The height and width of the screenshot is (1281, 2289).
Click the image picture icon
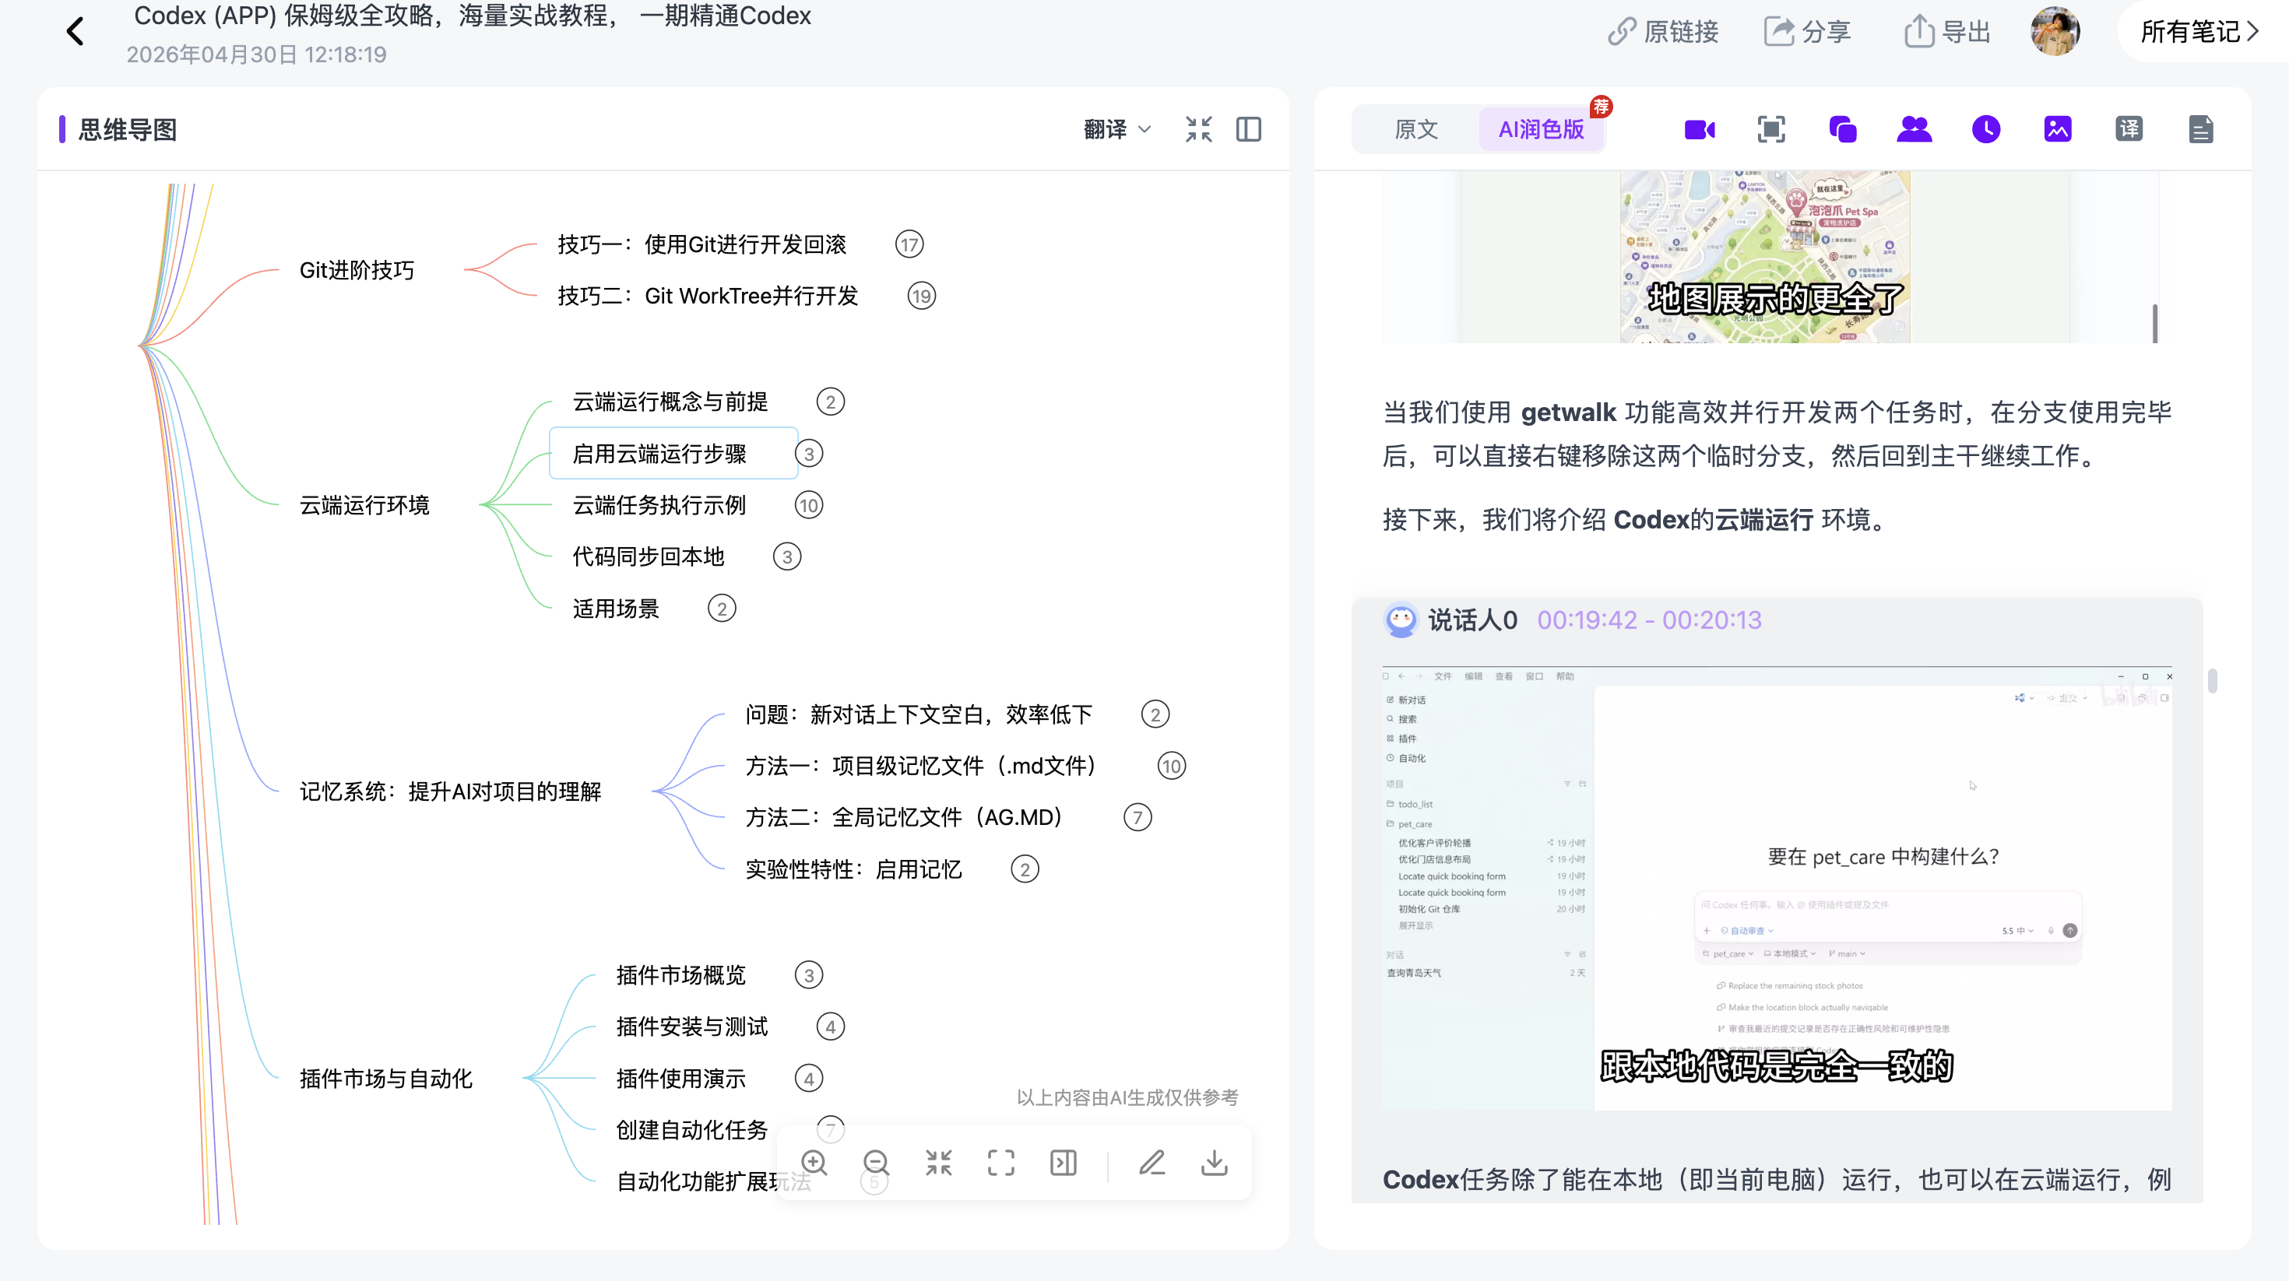(2058, 130)
